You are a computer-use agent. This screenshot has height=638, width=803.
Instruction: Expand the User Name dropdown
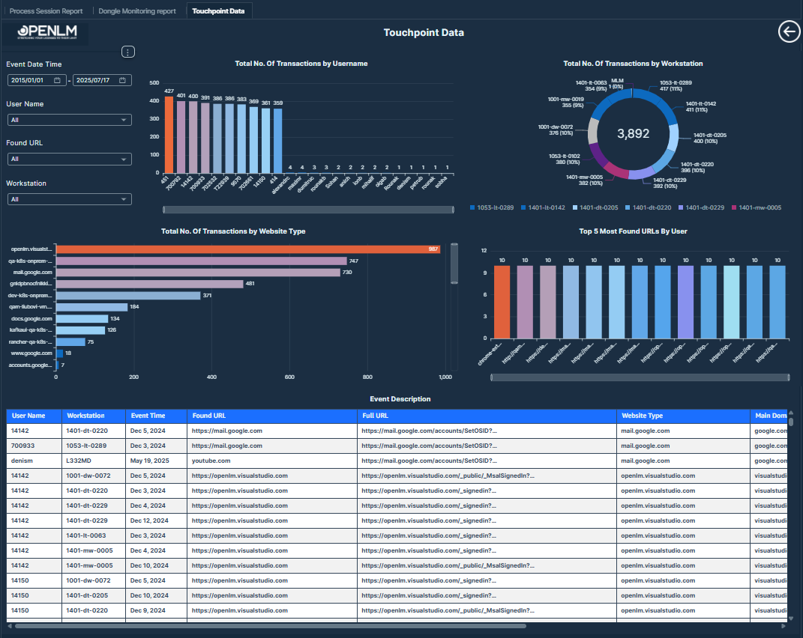pyautogui.click(x=70, y=120)
